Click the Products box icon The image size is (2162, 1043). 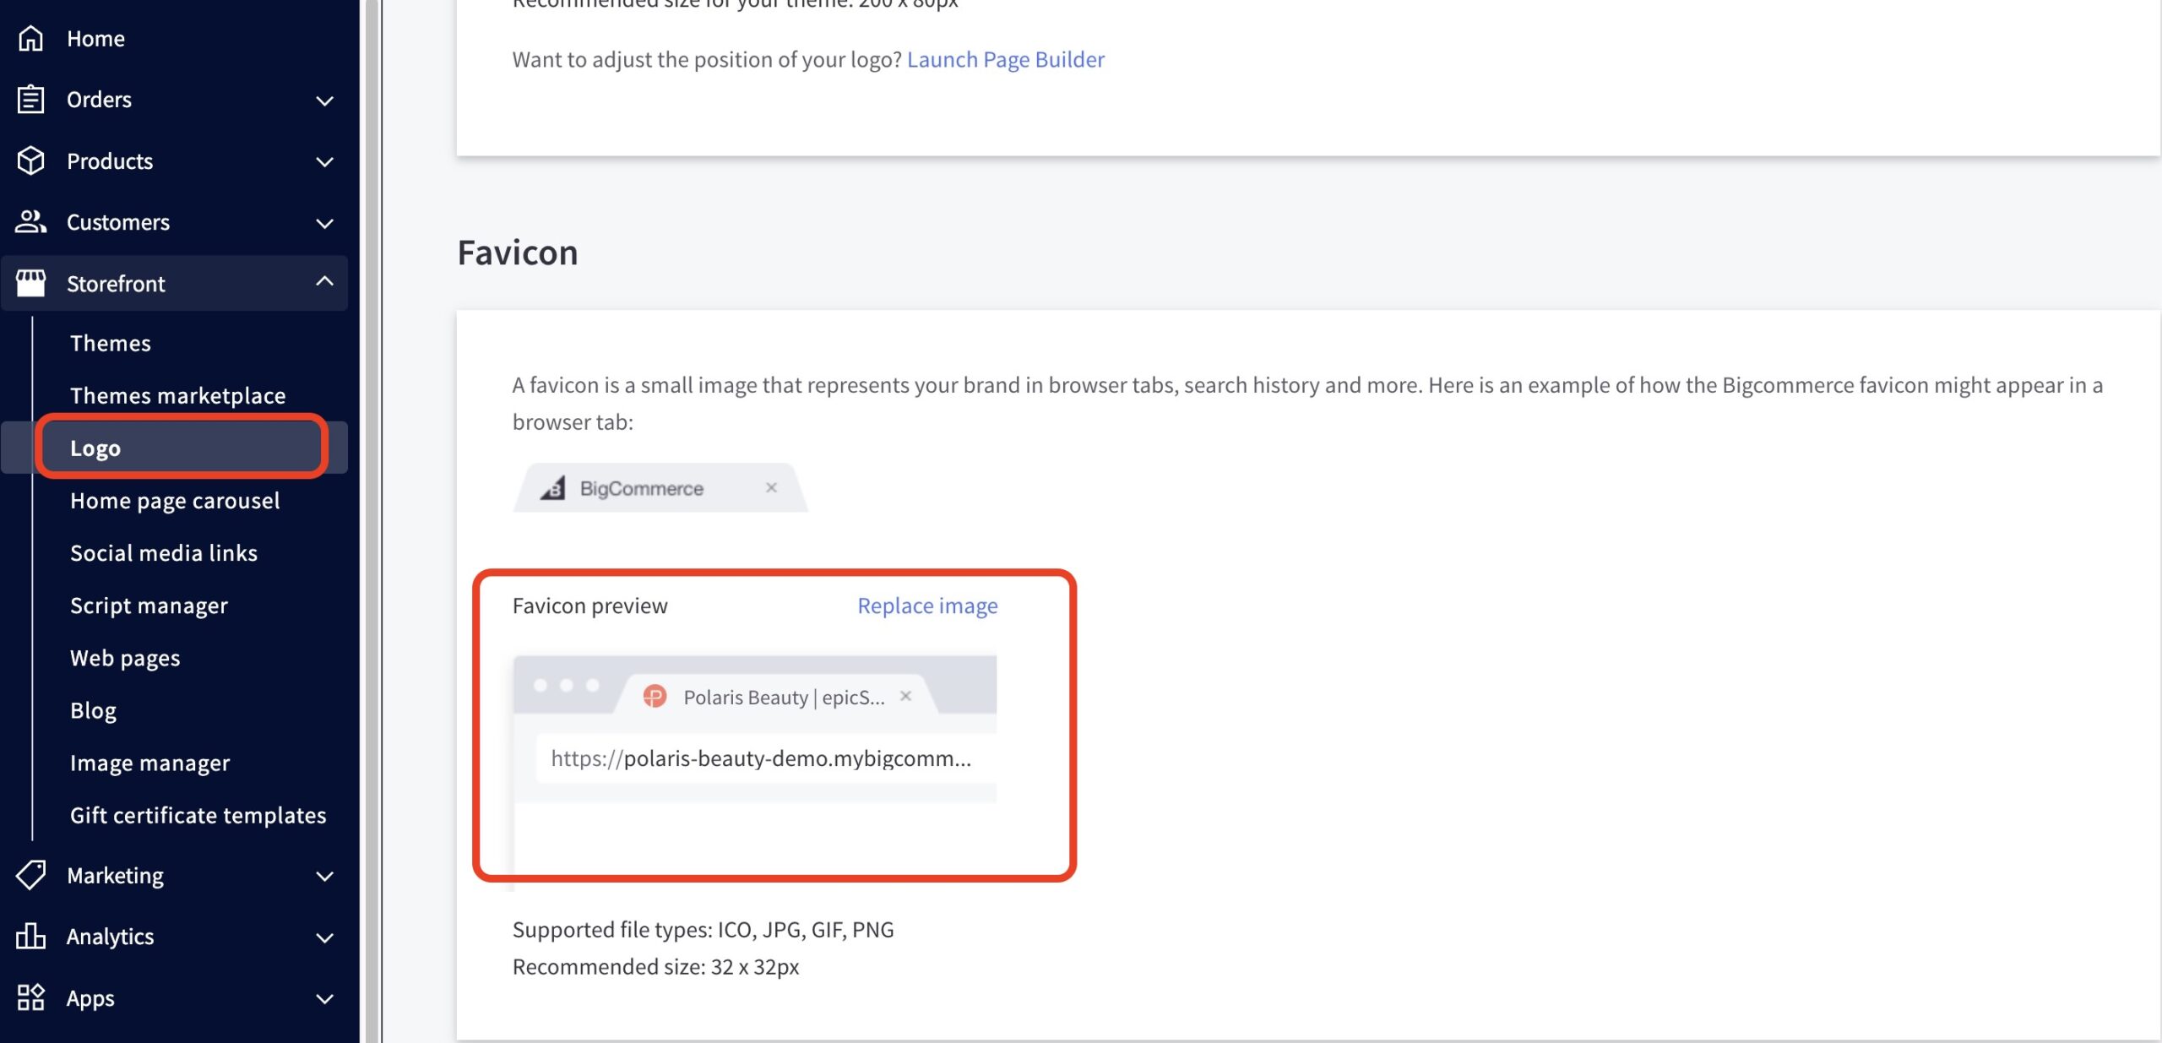[31, 161]
